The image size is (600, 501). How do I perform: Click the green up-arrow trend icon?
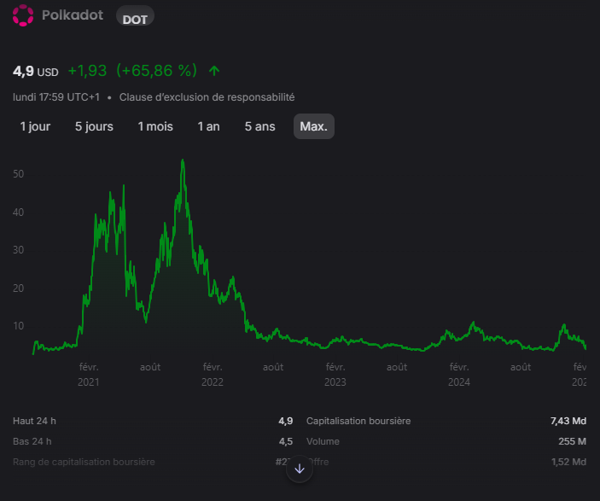coord(214,71)
